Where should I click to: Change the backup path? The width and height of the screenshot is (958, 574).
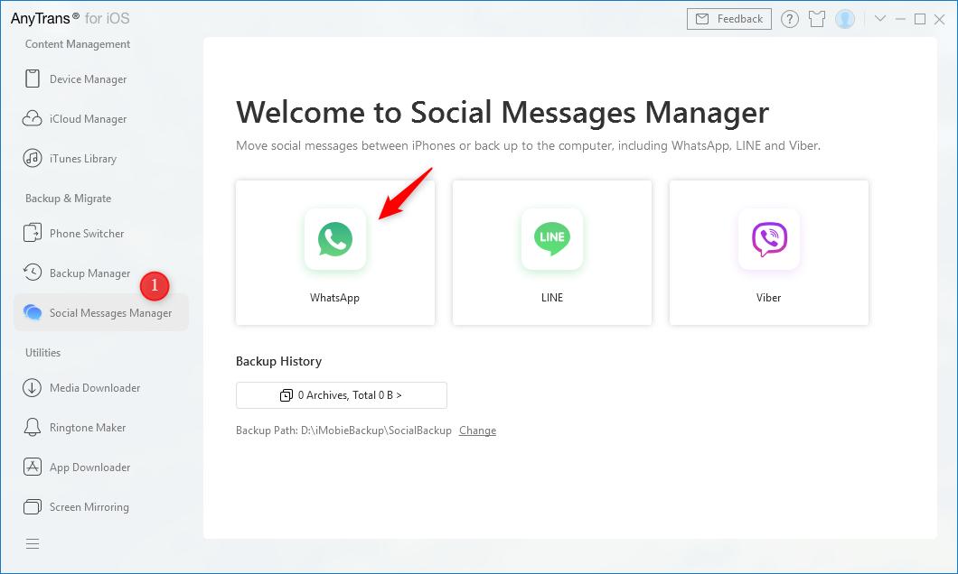point(478,430)
